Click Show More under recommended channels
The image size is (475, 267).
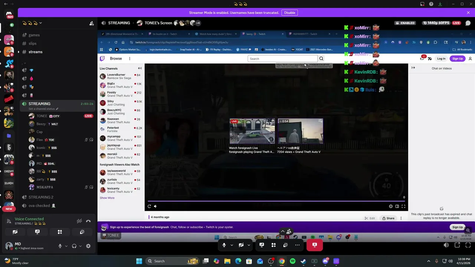pos(107,198)
